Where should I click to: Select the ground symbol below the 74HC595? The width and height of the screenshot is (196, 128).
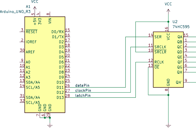pos(168,126)
